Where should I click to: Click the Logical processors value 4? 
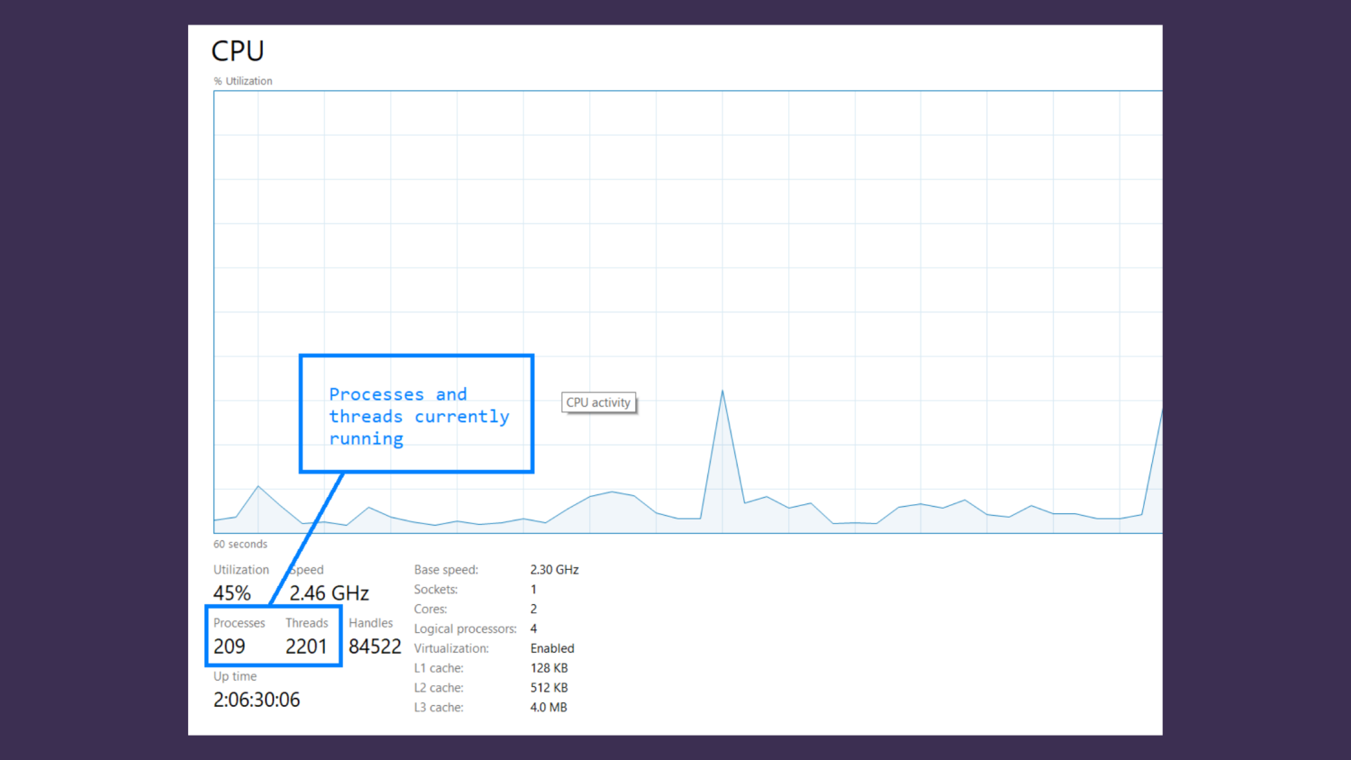533,629
